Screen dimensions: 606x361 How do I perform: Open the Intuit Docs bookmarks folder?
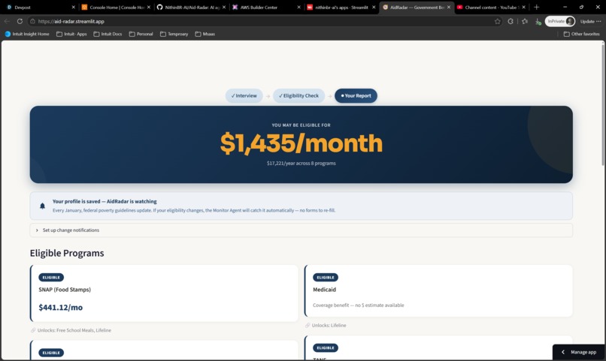[x=108, y=34]
